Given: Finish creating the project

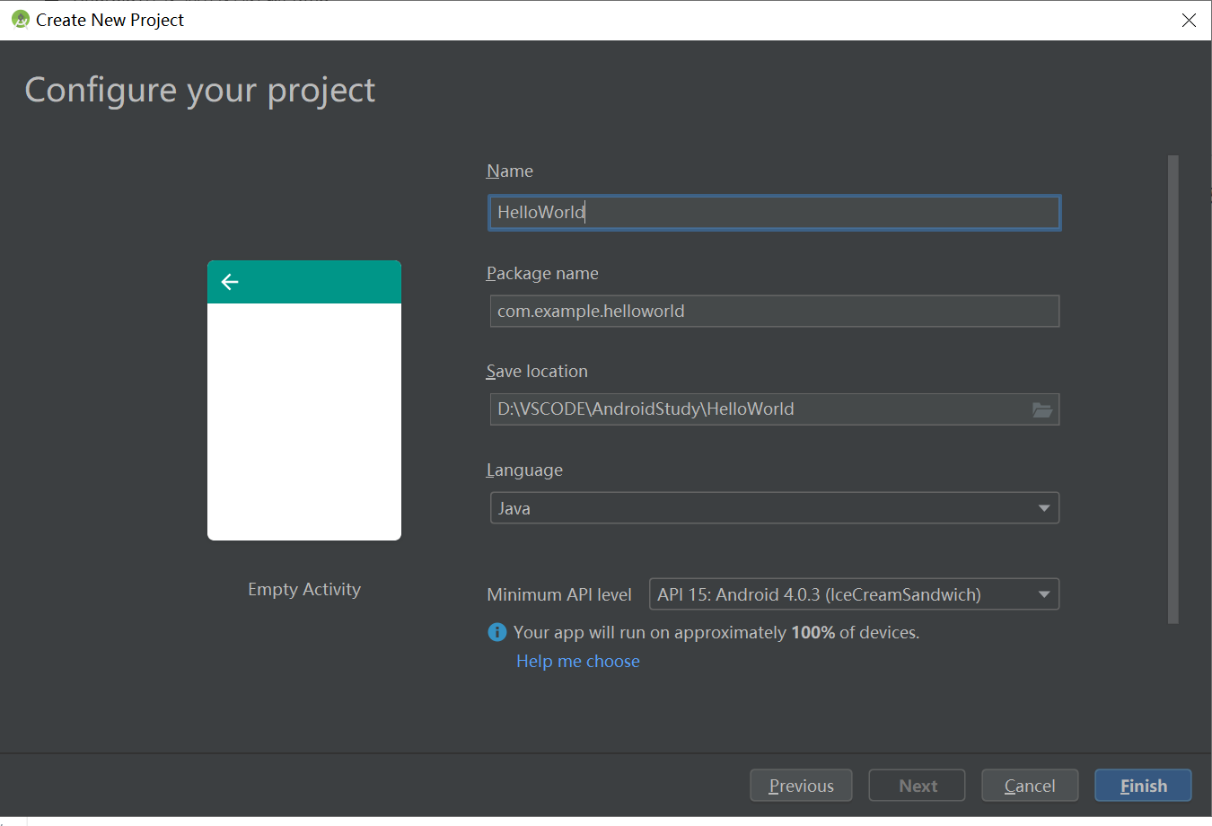Looking at the screenshot, I should 1143,786.
